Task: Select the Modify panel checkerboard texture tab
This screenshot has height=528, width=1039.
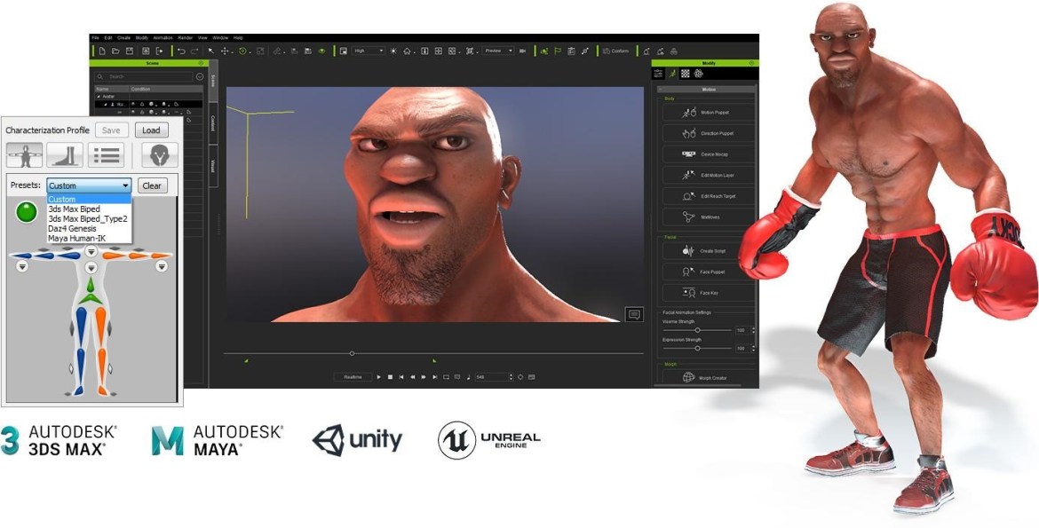Action: (686, 74)
